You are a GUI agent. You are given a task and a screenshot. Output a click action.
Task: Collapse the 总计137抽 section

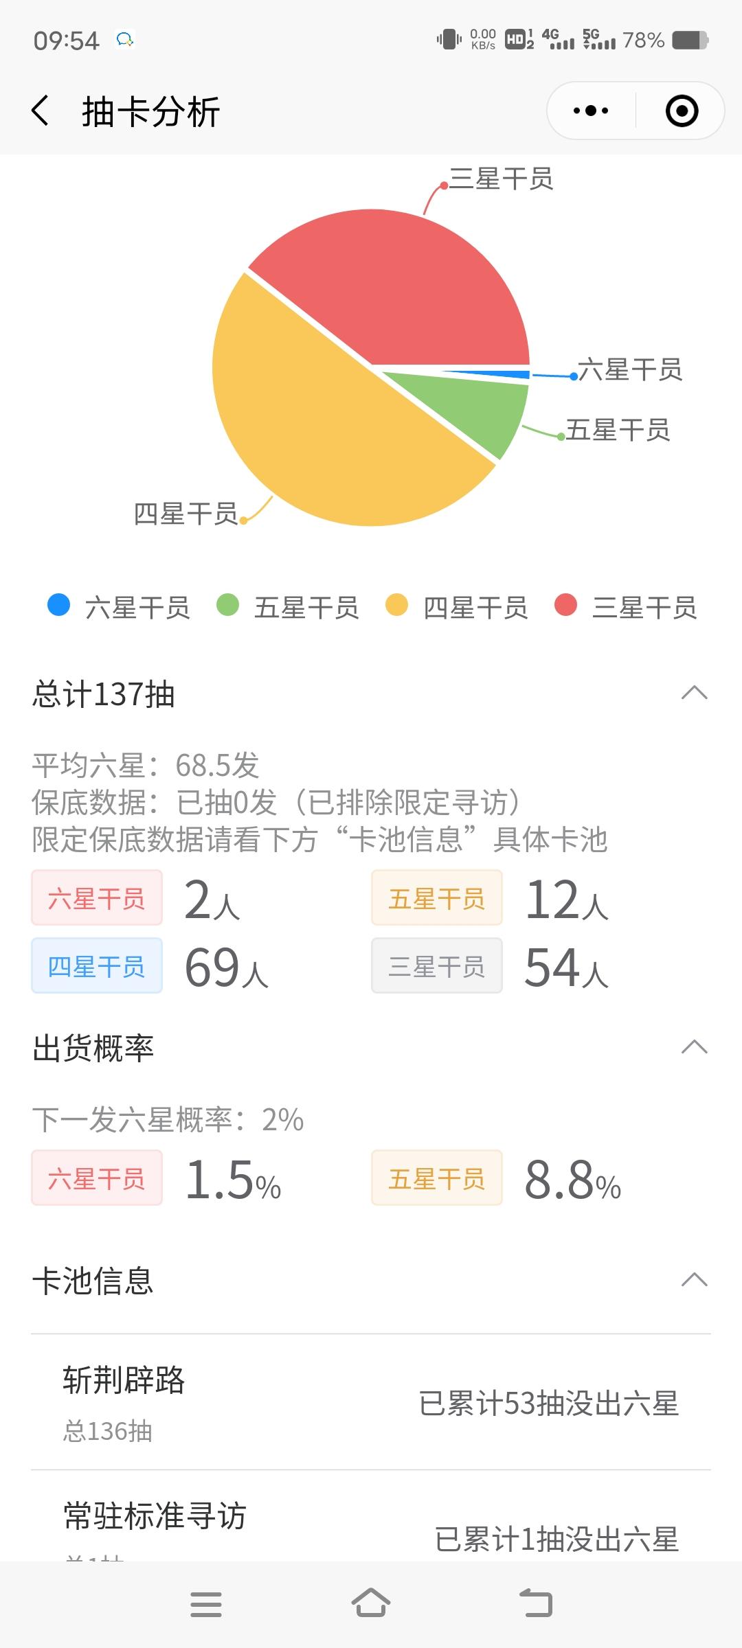point(694,693)
